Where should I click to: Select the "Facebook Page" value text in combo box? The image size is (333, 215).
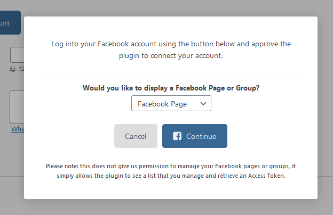(162, 104)
